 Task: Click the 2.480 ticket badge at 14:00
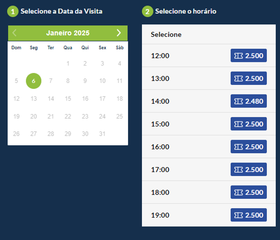pos(249,101)
